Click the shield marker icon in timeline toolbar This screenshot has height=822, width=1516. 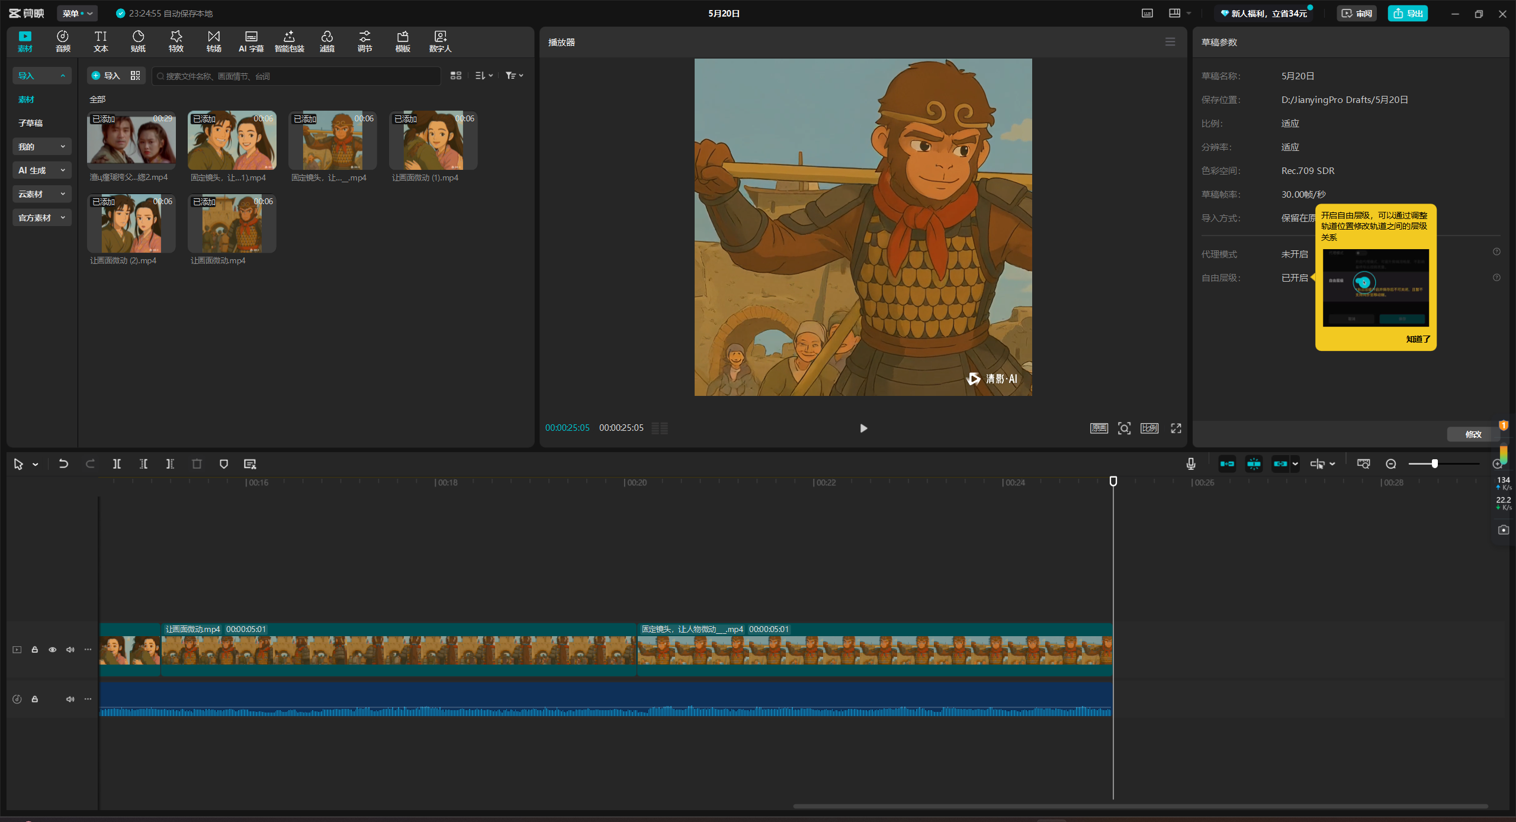click(x=223, y=464)
